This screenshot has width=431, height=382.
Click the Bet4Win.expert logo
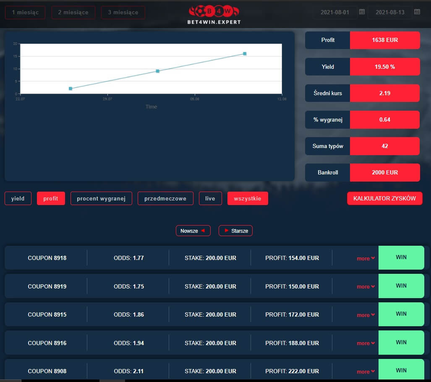215,14
